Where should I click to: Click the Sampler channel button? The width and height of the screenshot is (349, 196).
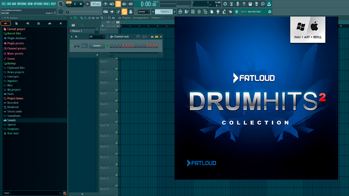pyautogui.click(x=97, y=46)
